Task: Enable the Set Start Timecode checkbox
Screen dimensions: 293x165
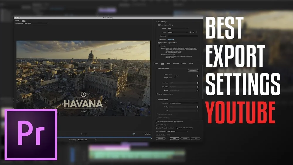Action: (156, 128)
